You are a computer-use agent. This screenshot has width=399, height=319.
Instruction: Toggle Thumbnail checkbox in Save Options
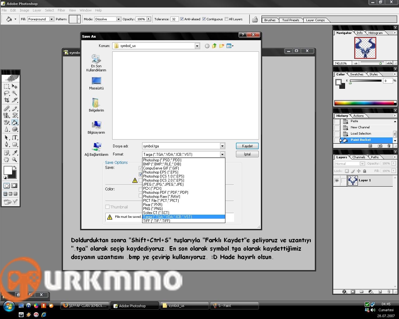(107, 207)
